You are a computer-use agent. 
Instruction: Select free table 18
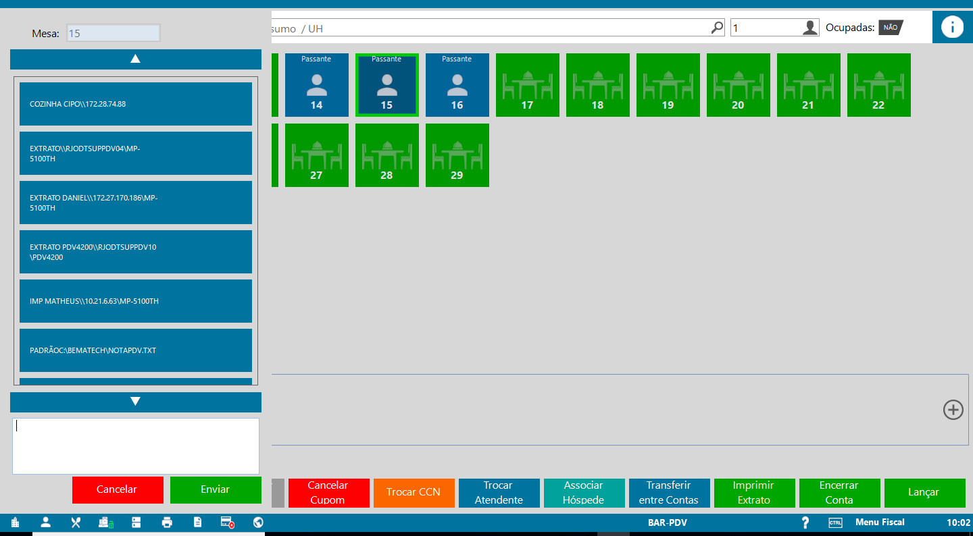tap(598, 85)
